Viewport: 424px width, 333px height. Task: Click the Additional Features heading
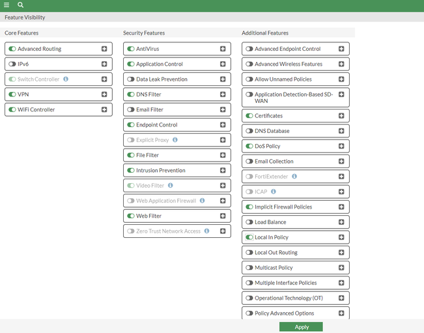(265, 33)
